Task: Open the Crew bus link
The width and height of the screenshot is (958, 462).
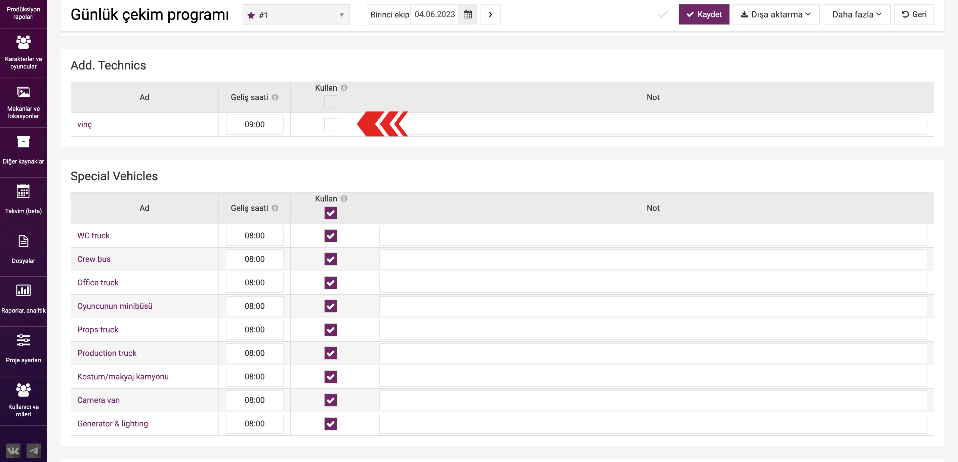Action: pos(94,259)
